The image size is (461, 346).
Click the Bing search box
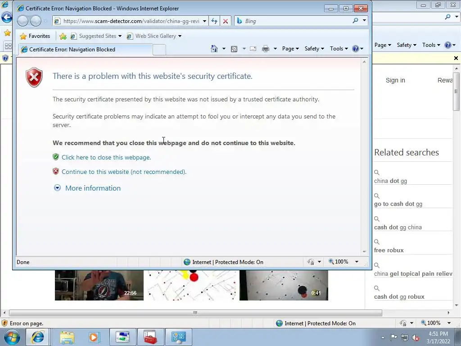point(298,21)
